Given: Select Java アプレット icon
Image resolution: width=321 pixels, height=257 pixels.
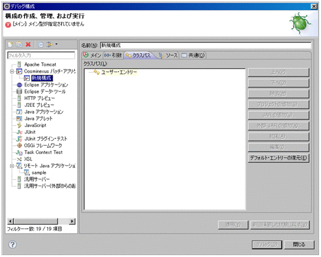Looking at the screenshot, I should 19,119.
